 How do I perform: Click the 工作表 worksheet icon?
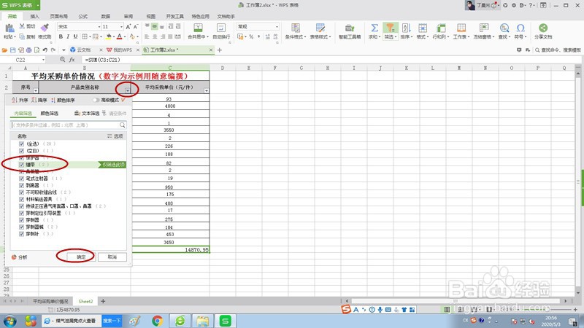pos(461,28)
